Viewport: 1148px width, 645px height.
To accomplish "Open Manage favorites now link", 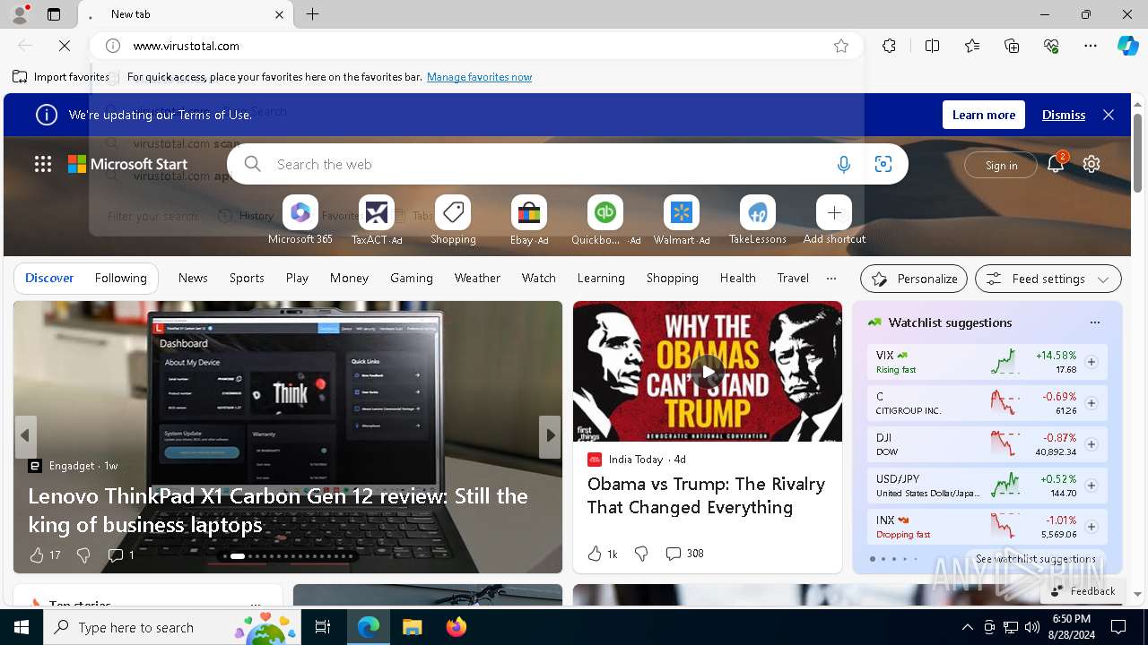I will [x=479, y=77].
